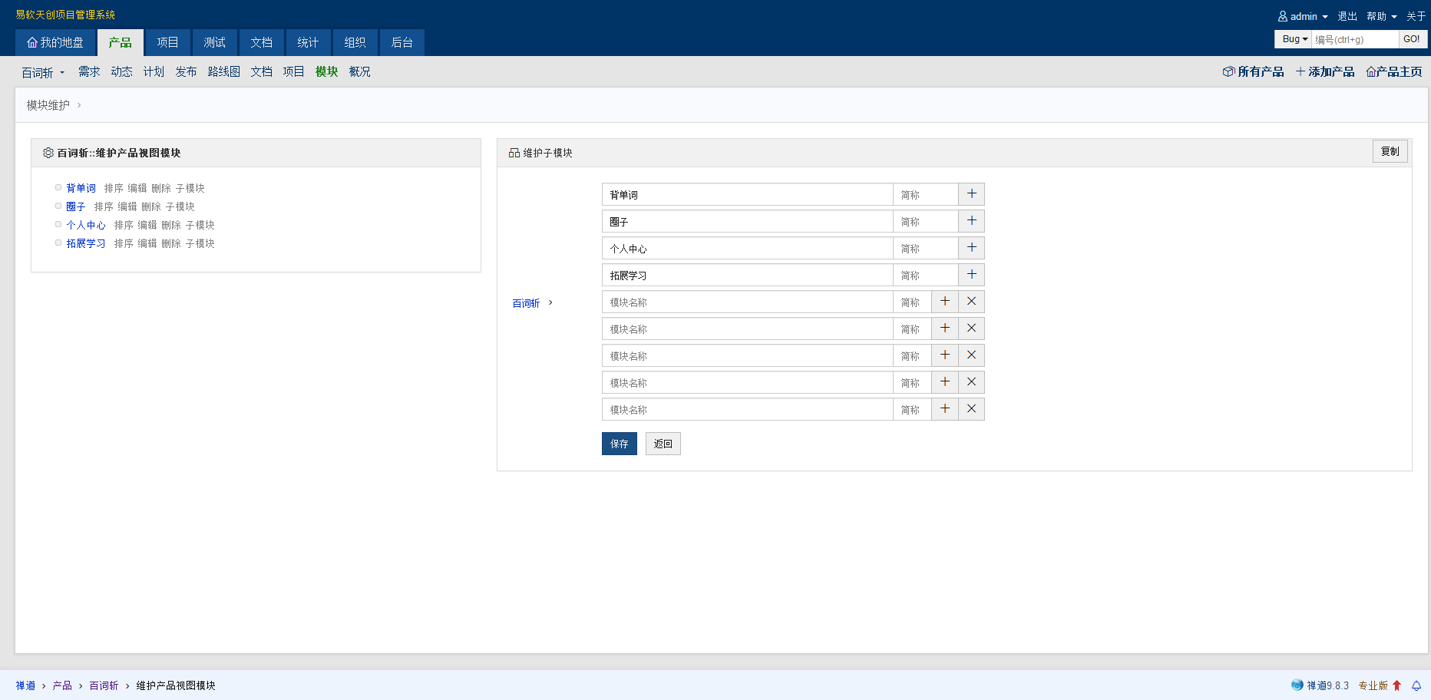Screen dimensions: 1431x700
Task: Remove second empty 模块名称 row
Action: click(x=971, y=329)
